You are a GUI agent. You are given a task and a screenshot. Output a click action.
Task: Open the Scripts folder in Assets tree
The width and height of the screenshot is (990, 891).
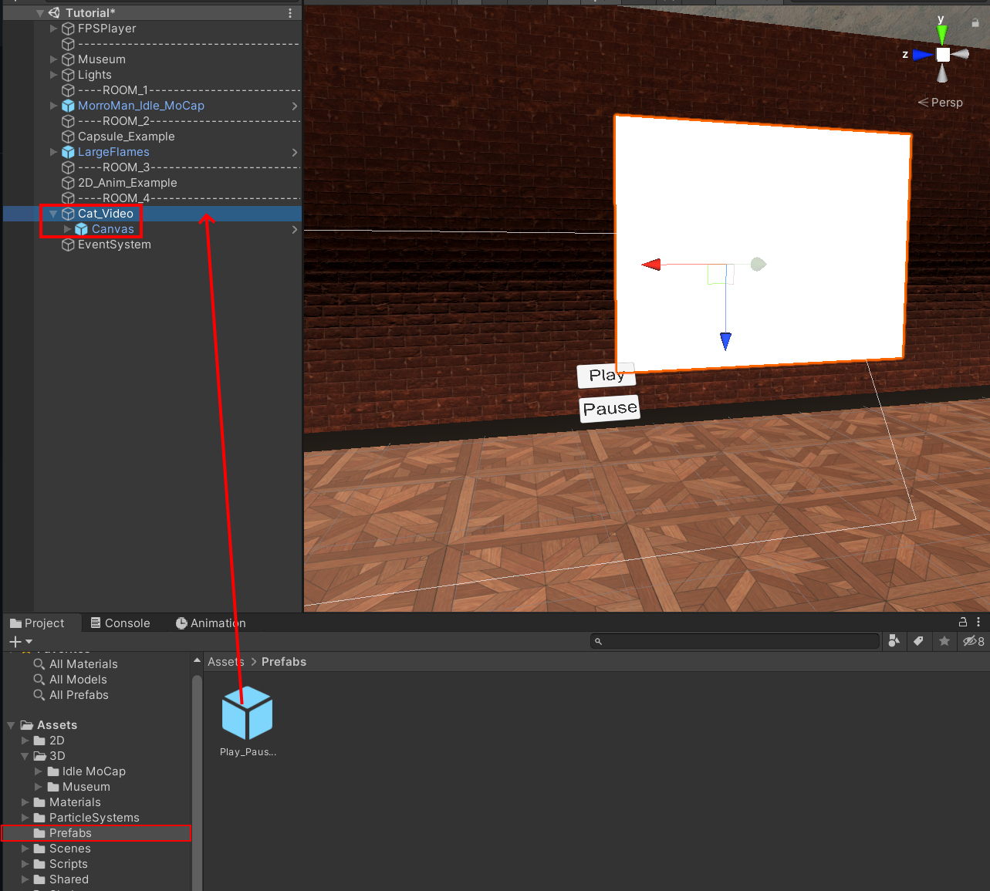pyautogui.click(x=68, y=864)
